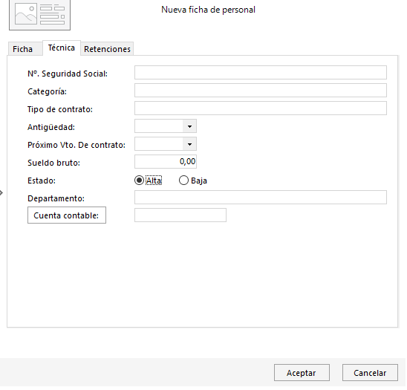Select the Alta status radio button
Screen dimensions: 407x390
click(x=139, y=181)
